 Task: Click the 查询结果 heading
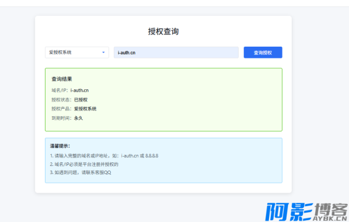[x=62, y=79]
